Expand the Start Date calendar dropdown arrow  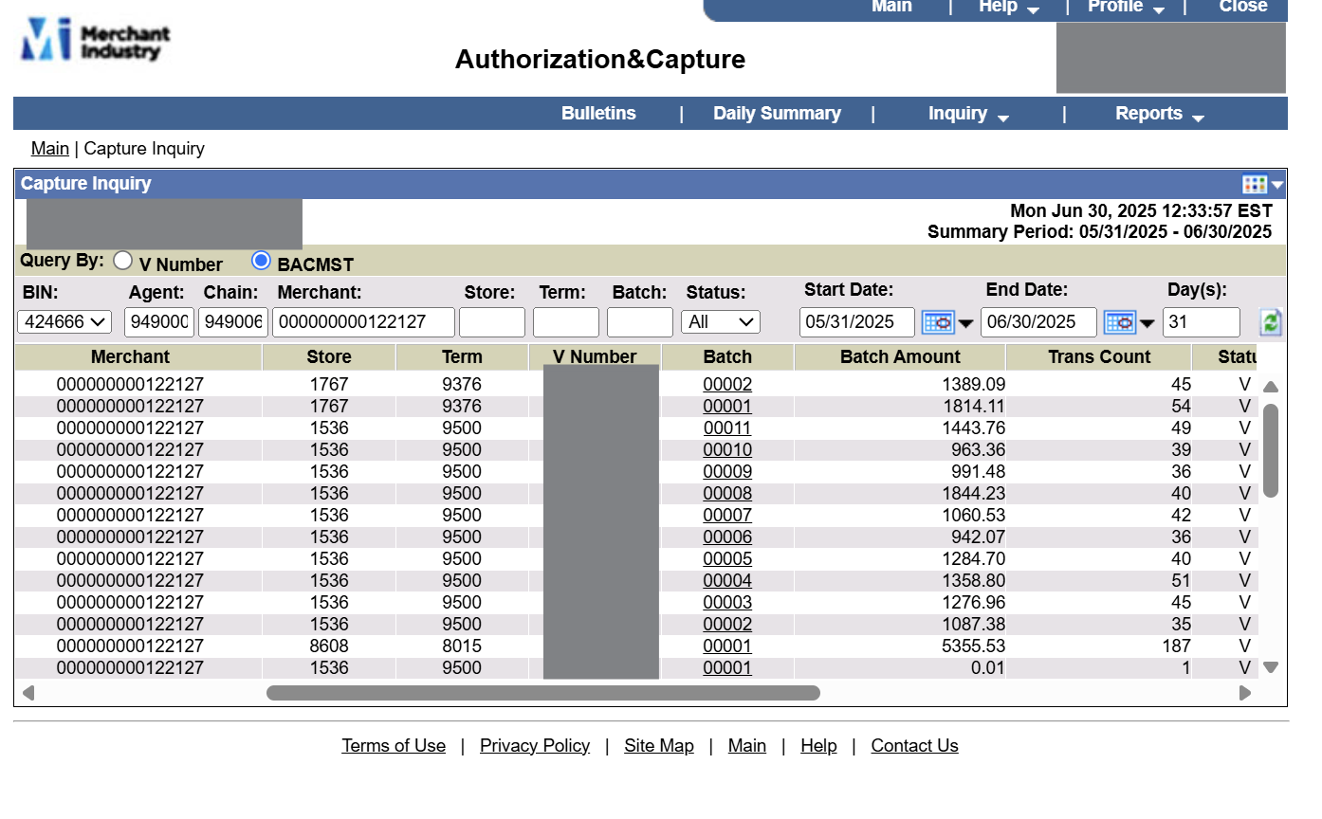966,323
